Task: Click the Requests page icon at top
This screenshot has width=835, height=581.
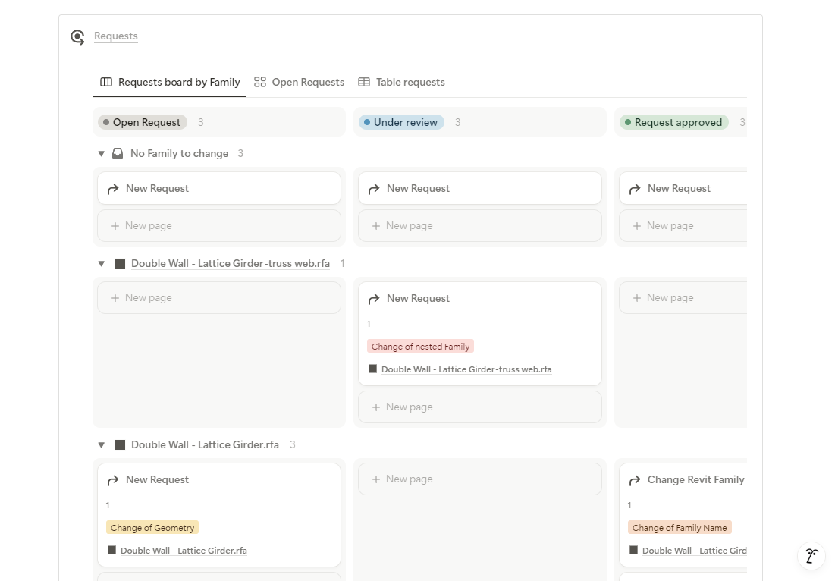Action: pyautogui.click(x=77, y=37)
